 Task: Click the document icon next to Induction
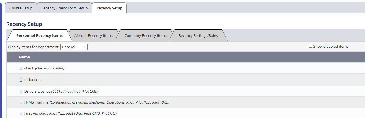21,80
